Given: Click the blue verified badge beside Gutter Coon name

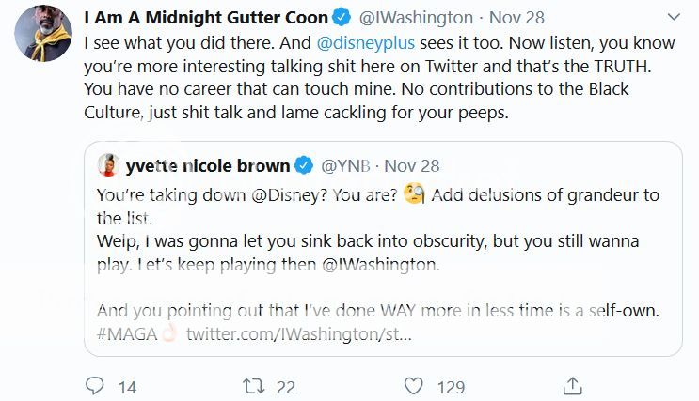Looking at the screenshot, I should [344, 18].
